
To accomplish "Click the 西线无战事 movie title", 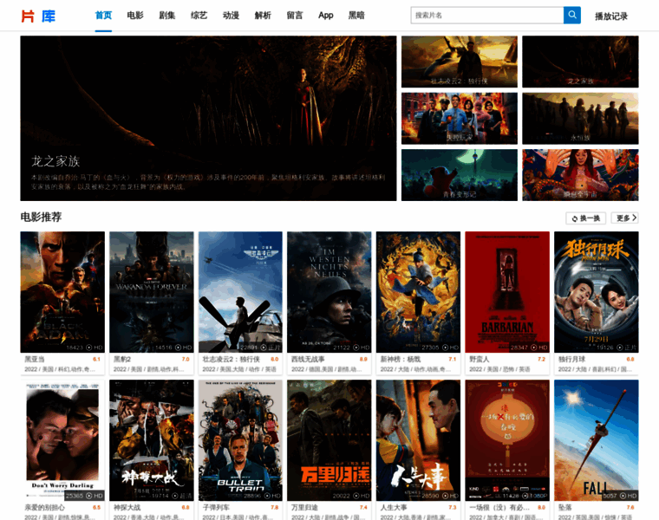I will [308, 359].
